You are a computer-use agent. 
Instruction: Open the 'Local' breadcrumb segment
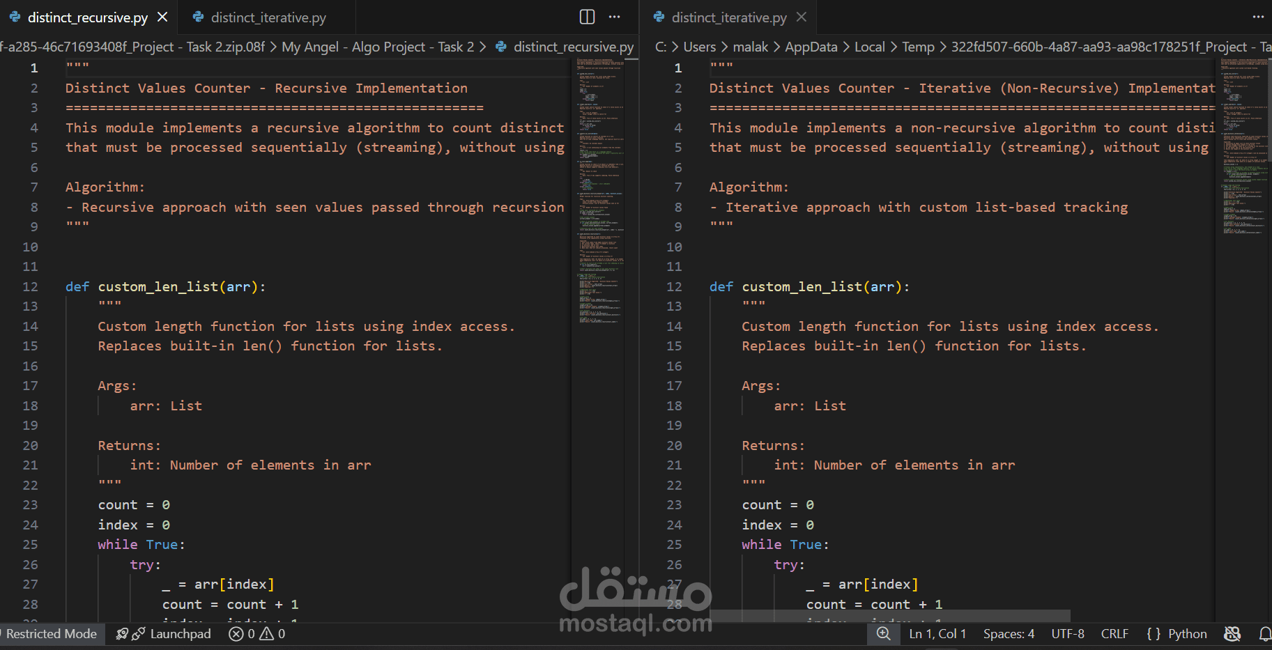870,47
